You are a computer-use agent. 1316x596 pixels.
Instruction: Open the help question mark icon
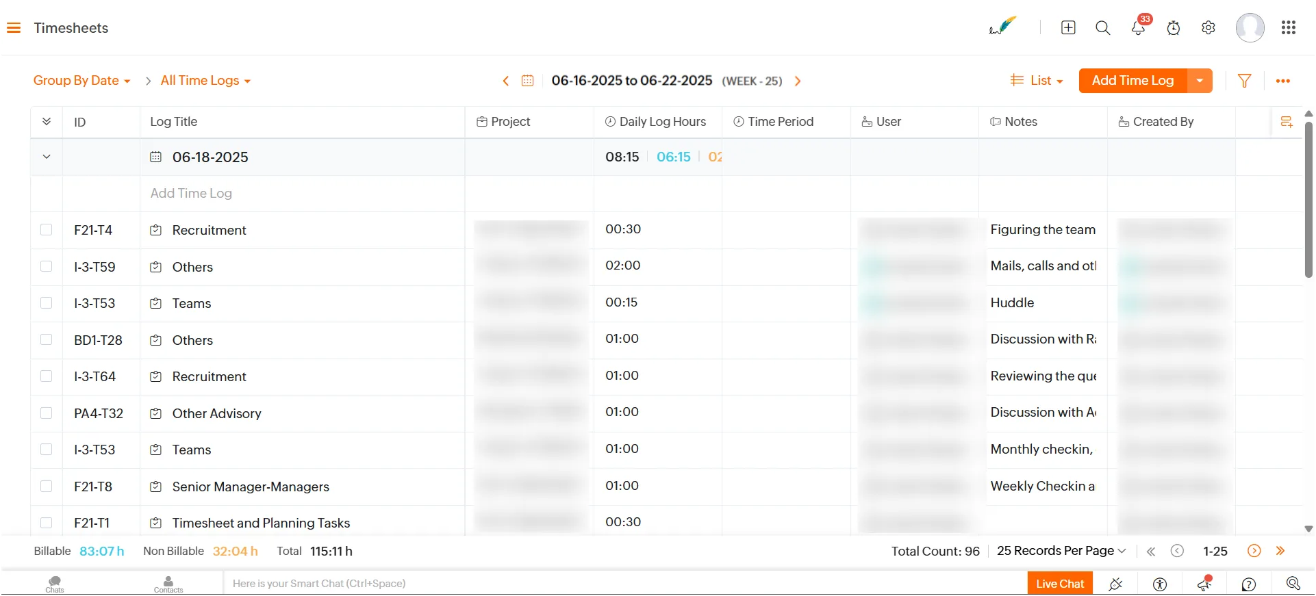click(x=1249, y=584)
